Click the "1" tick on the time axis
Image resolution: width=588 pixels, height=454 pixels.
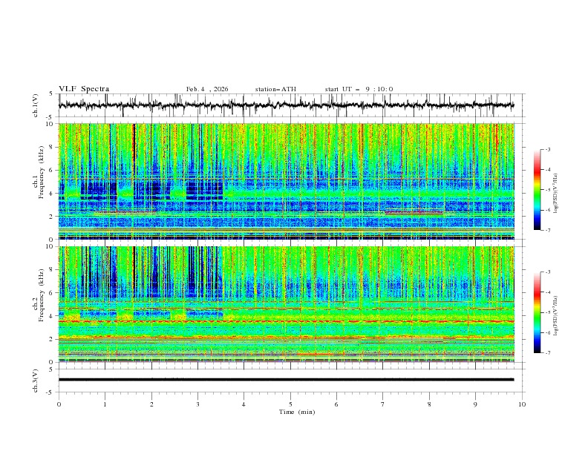pyautogui.click(x=105, y=404)
